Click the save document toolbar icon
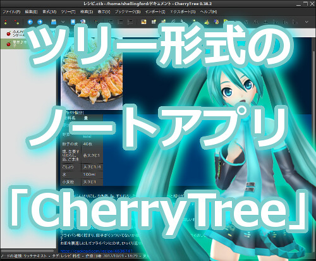 (x=54, y=22)
